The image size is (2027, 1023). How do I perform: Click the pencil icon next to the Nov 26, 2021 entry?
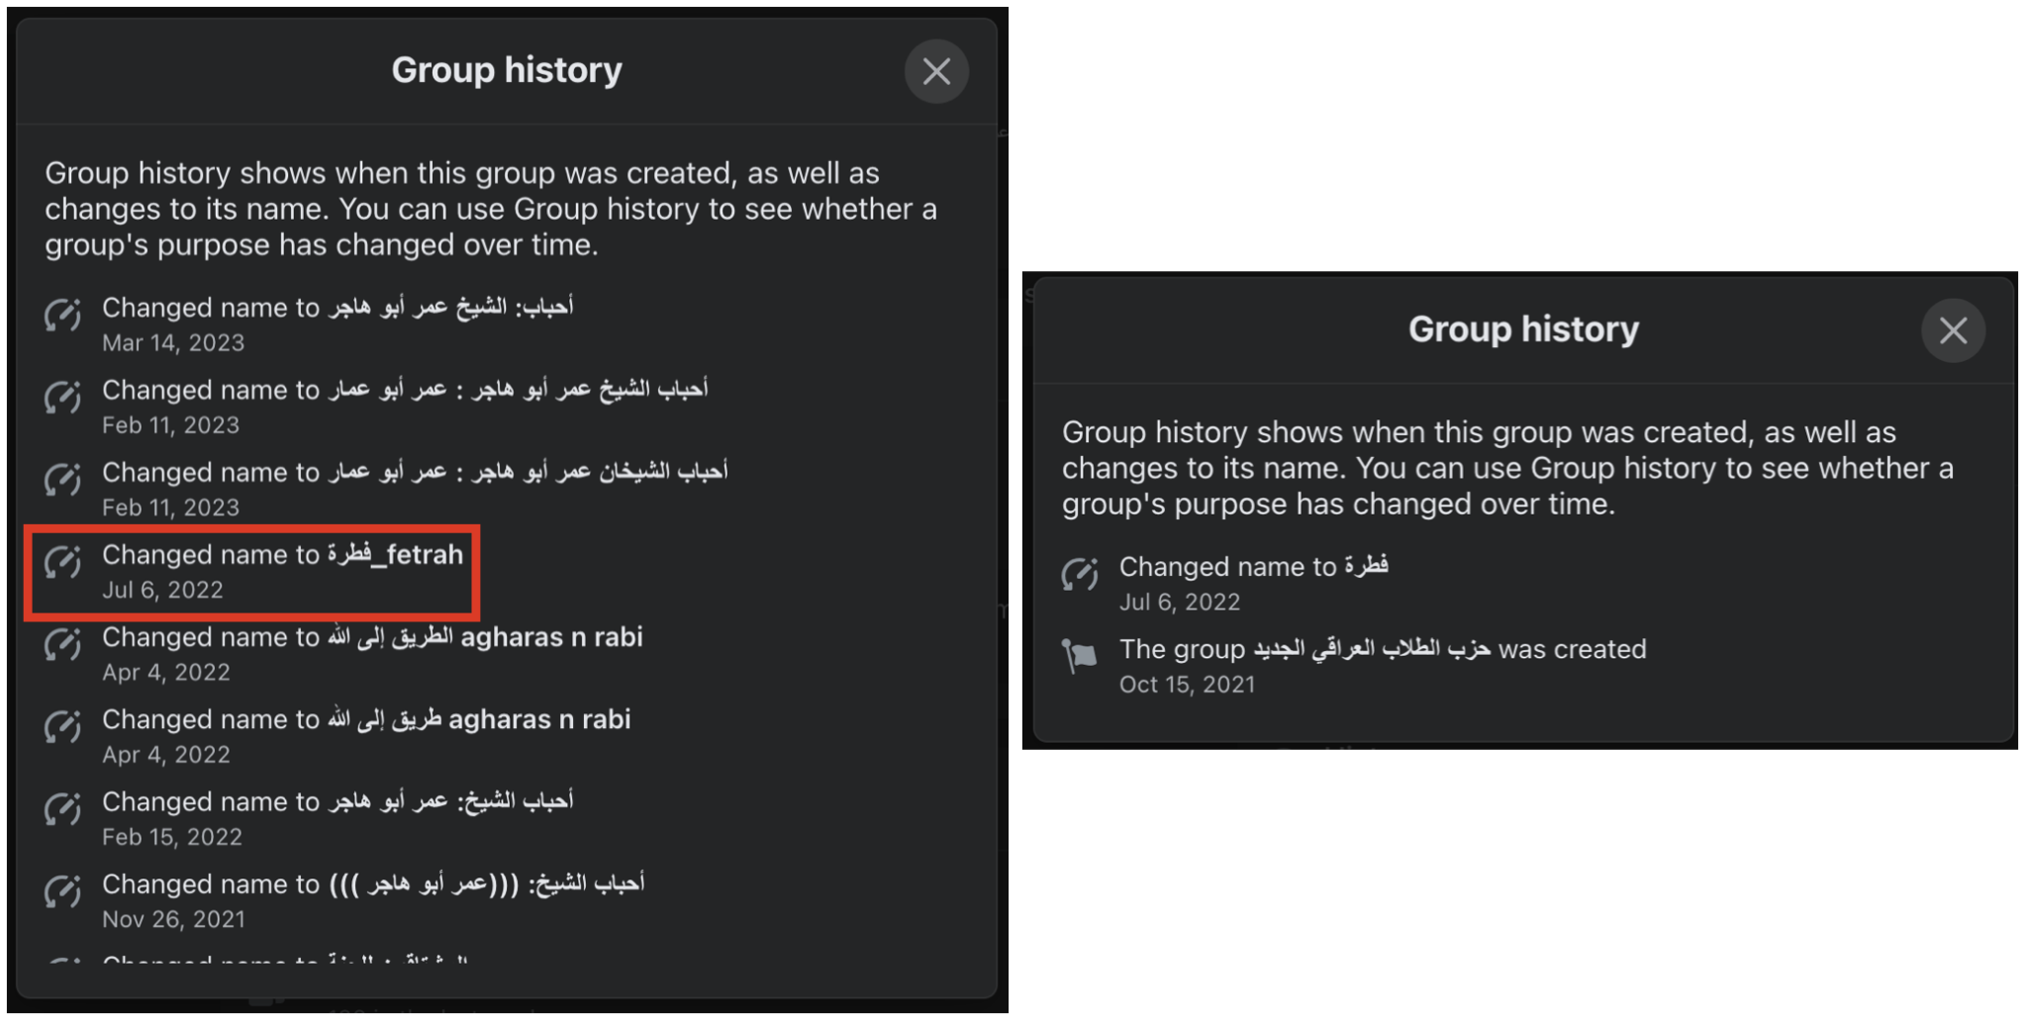[x=62, y=893]
